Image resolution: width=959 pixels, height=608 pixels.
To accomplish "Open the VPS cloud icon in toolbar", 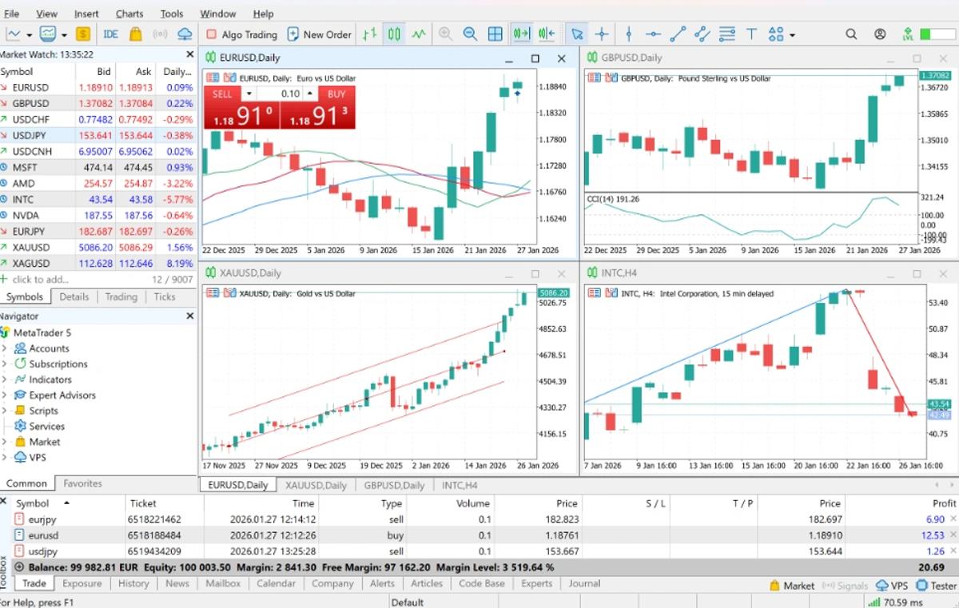I will 185,34.
